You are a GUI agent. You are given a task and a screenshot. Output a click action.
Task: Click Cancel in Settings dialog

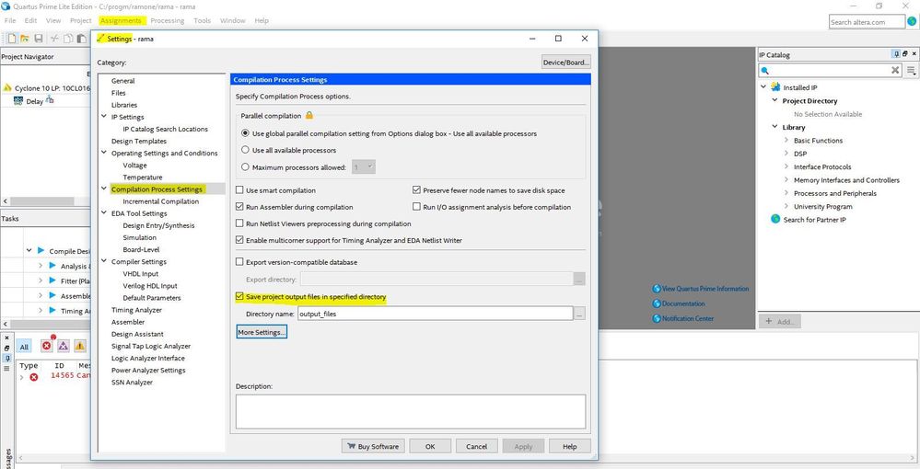tap(476, 446)
